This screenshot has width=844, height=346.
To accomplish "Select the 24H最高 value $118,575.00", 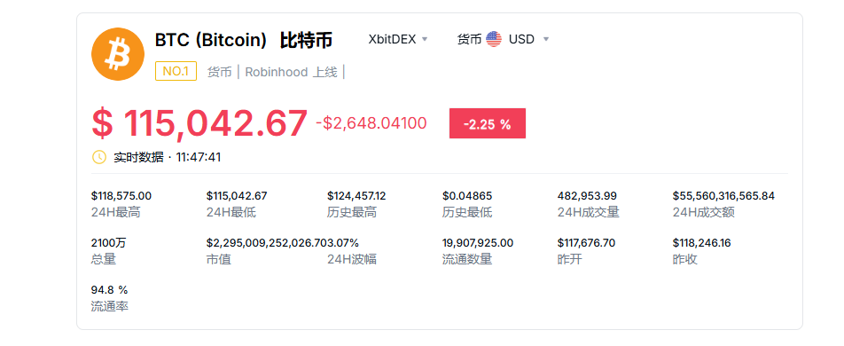I will [x=121, y=196].
